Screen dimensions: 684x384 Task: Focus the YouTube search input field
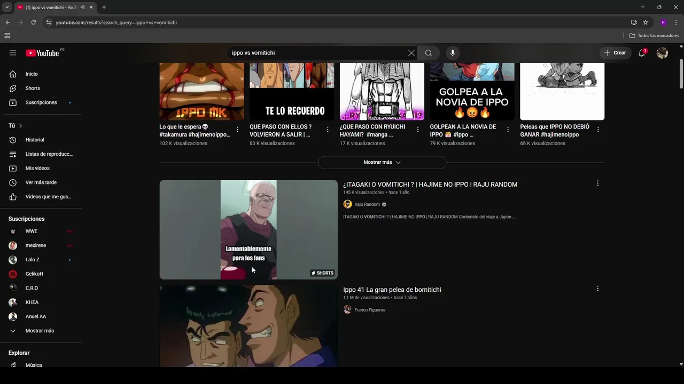tap(317, 53)
